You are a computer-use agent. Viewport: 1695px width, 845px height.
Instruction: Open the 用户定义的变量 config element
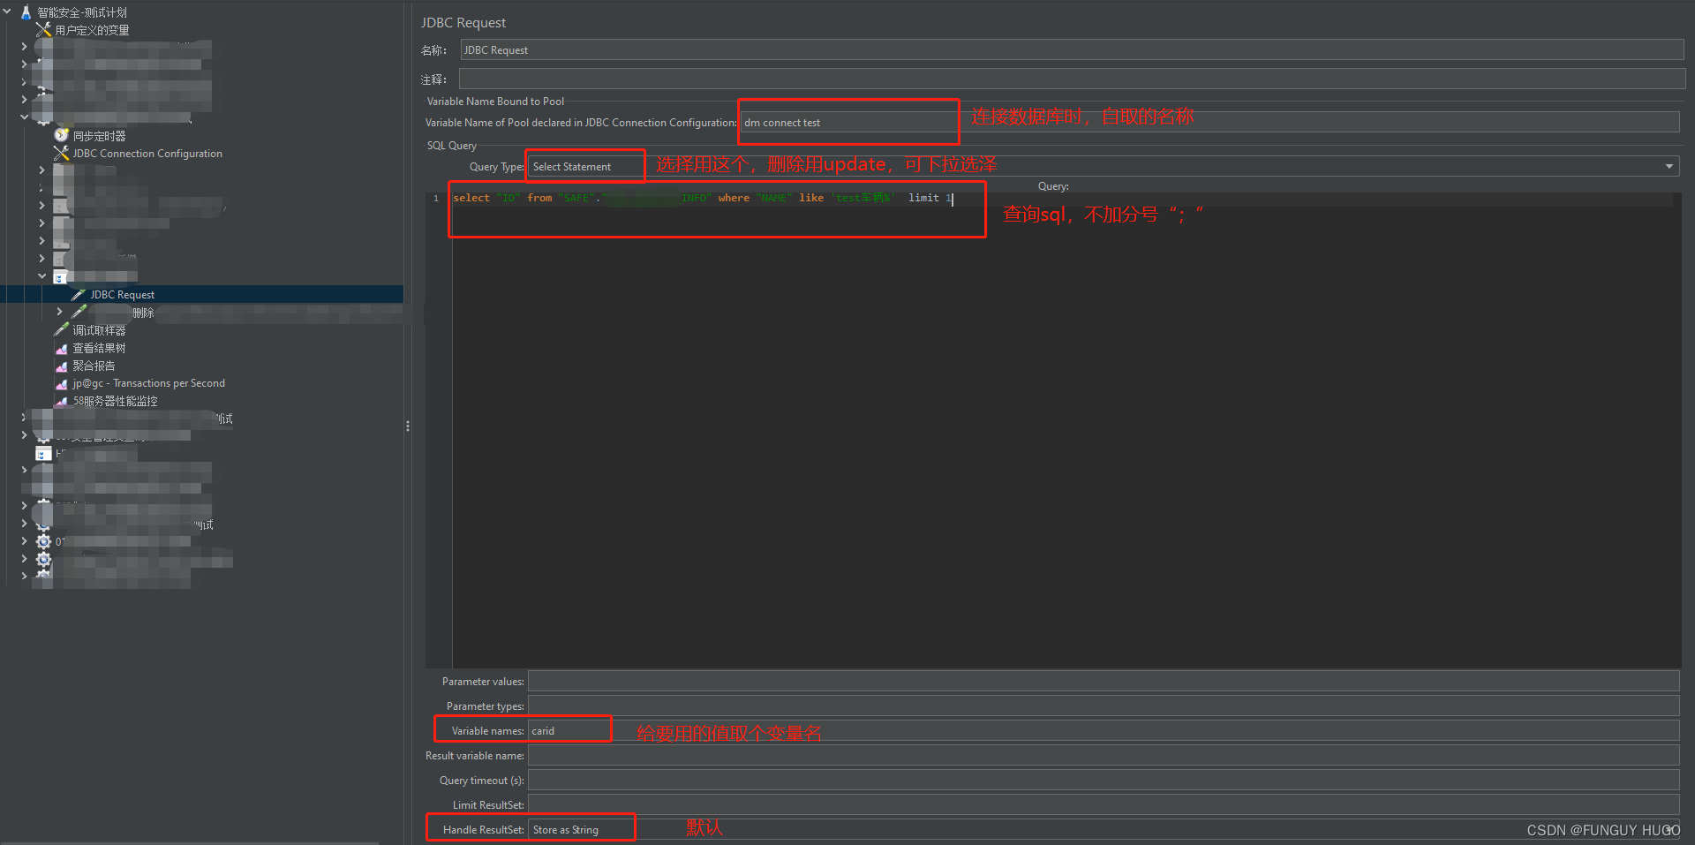pos(91,29)
